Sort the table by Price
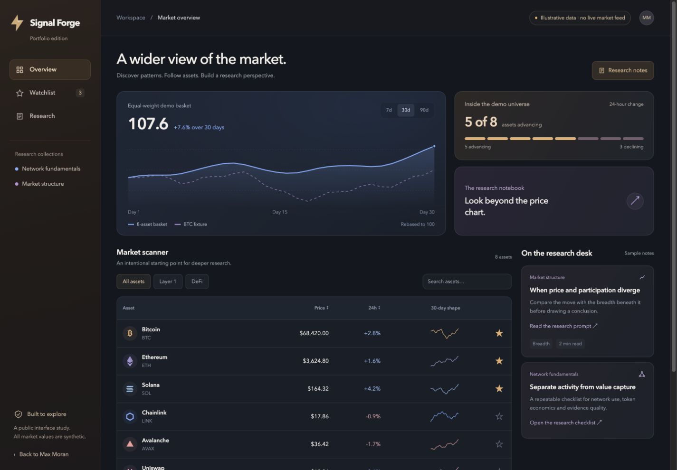 click(321, 308)
